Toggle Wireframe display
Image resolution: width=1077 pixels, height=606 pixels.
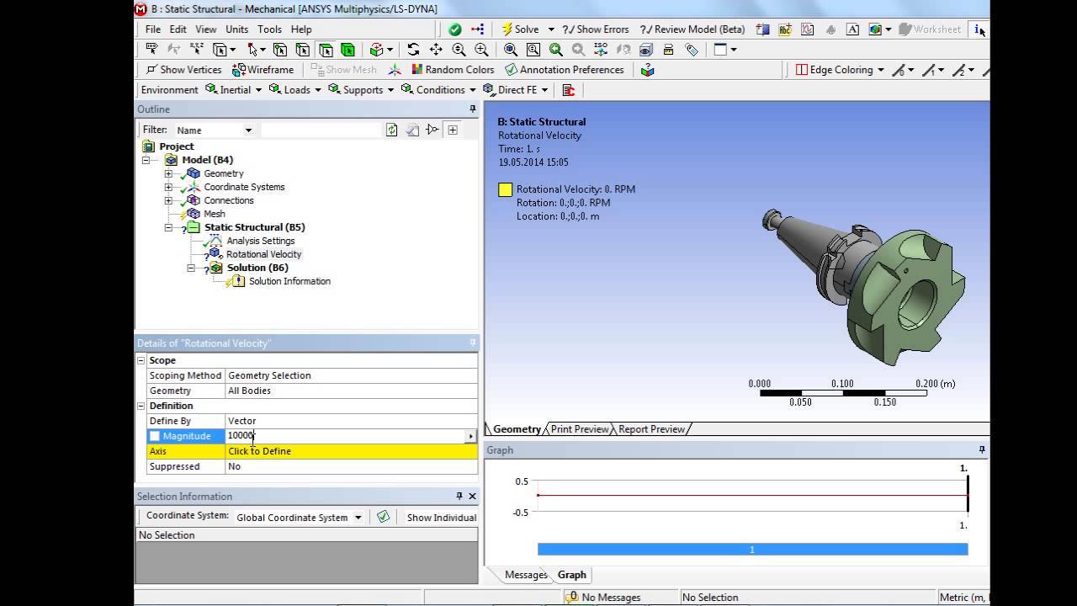coord(263,70)
